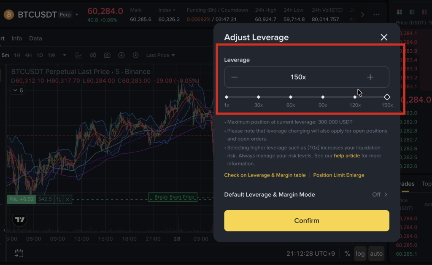Click the 24h High value 60,924.7
Viewport: 432px width, 265px height.
266,19
